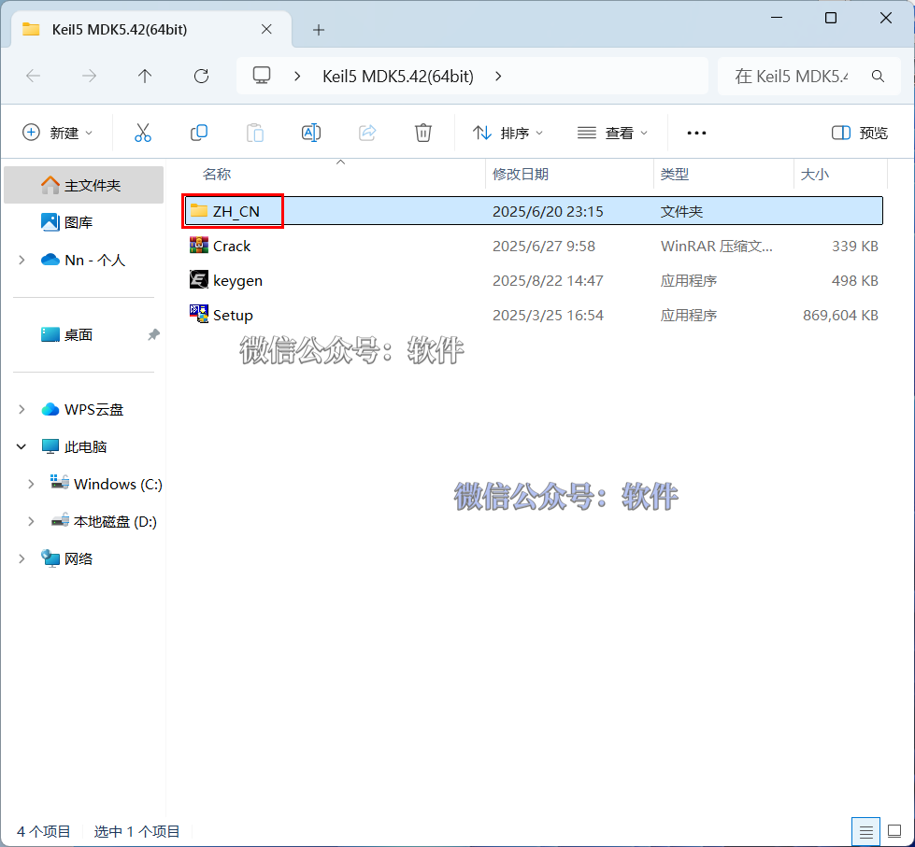Click the date 2025/6/27 9:58
The image size is (915, 847).
543,246
